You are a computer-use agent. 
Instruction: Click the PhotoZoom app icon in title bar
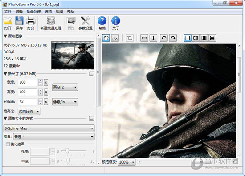pyautogui.click(x=5, y=4)
